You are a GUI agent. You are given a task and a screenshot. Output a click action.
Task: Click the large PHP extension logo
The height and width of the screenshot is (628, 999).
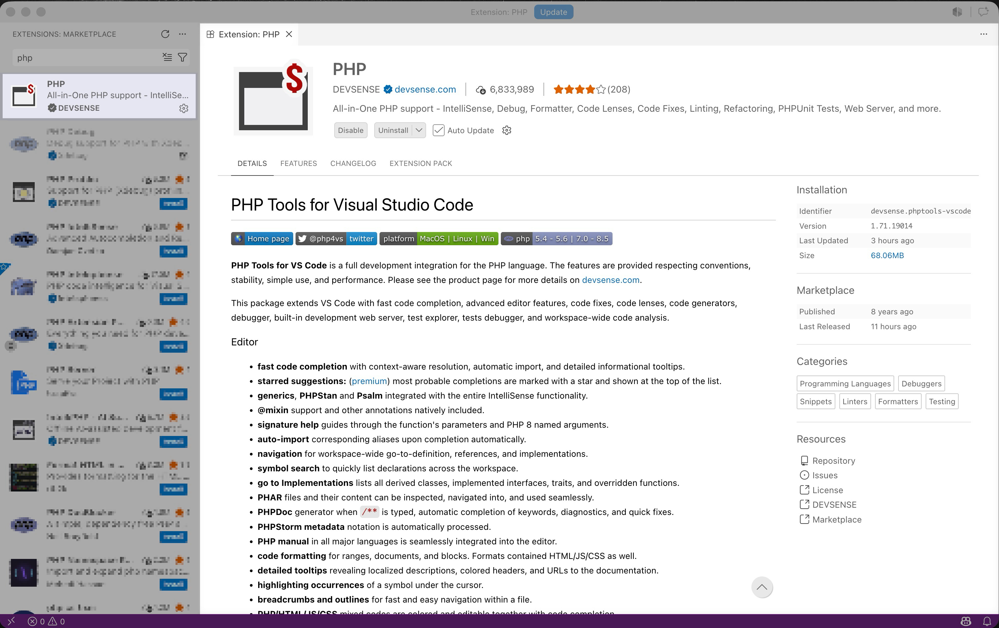pyautogui.click(x=273, y=98)
